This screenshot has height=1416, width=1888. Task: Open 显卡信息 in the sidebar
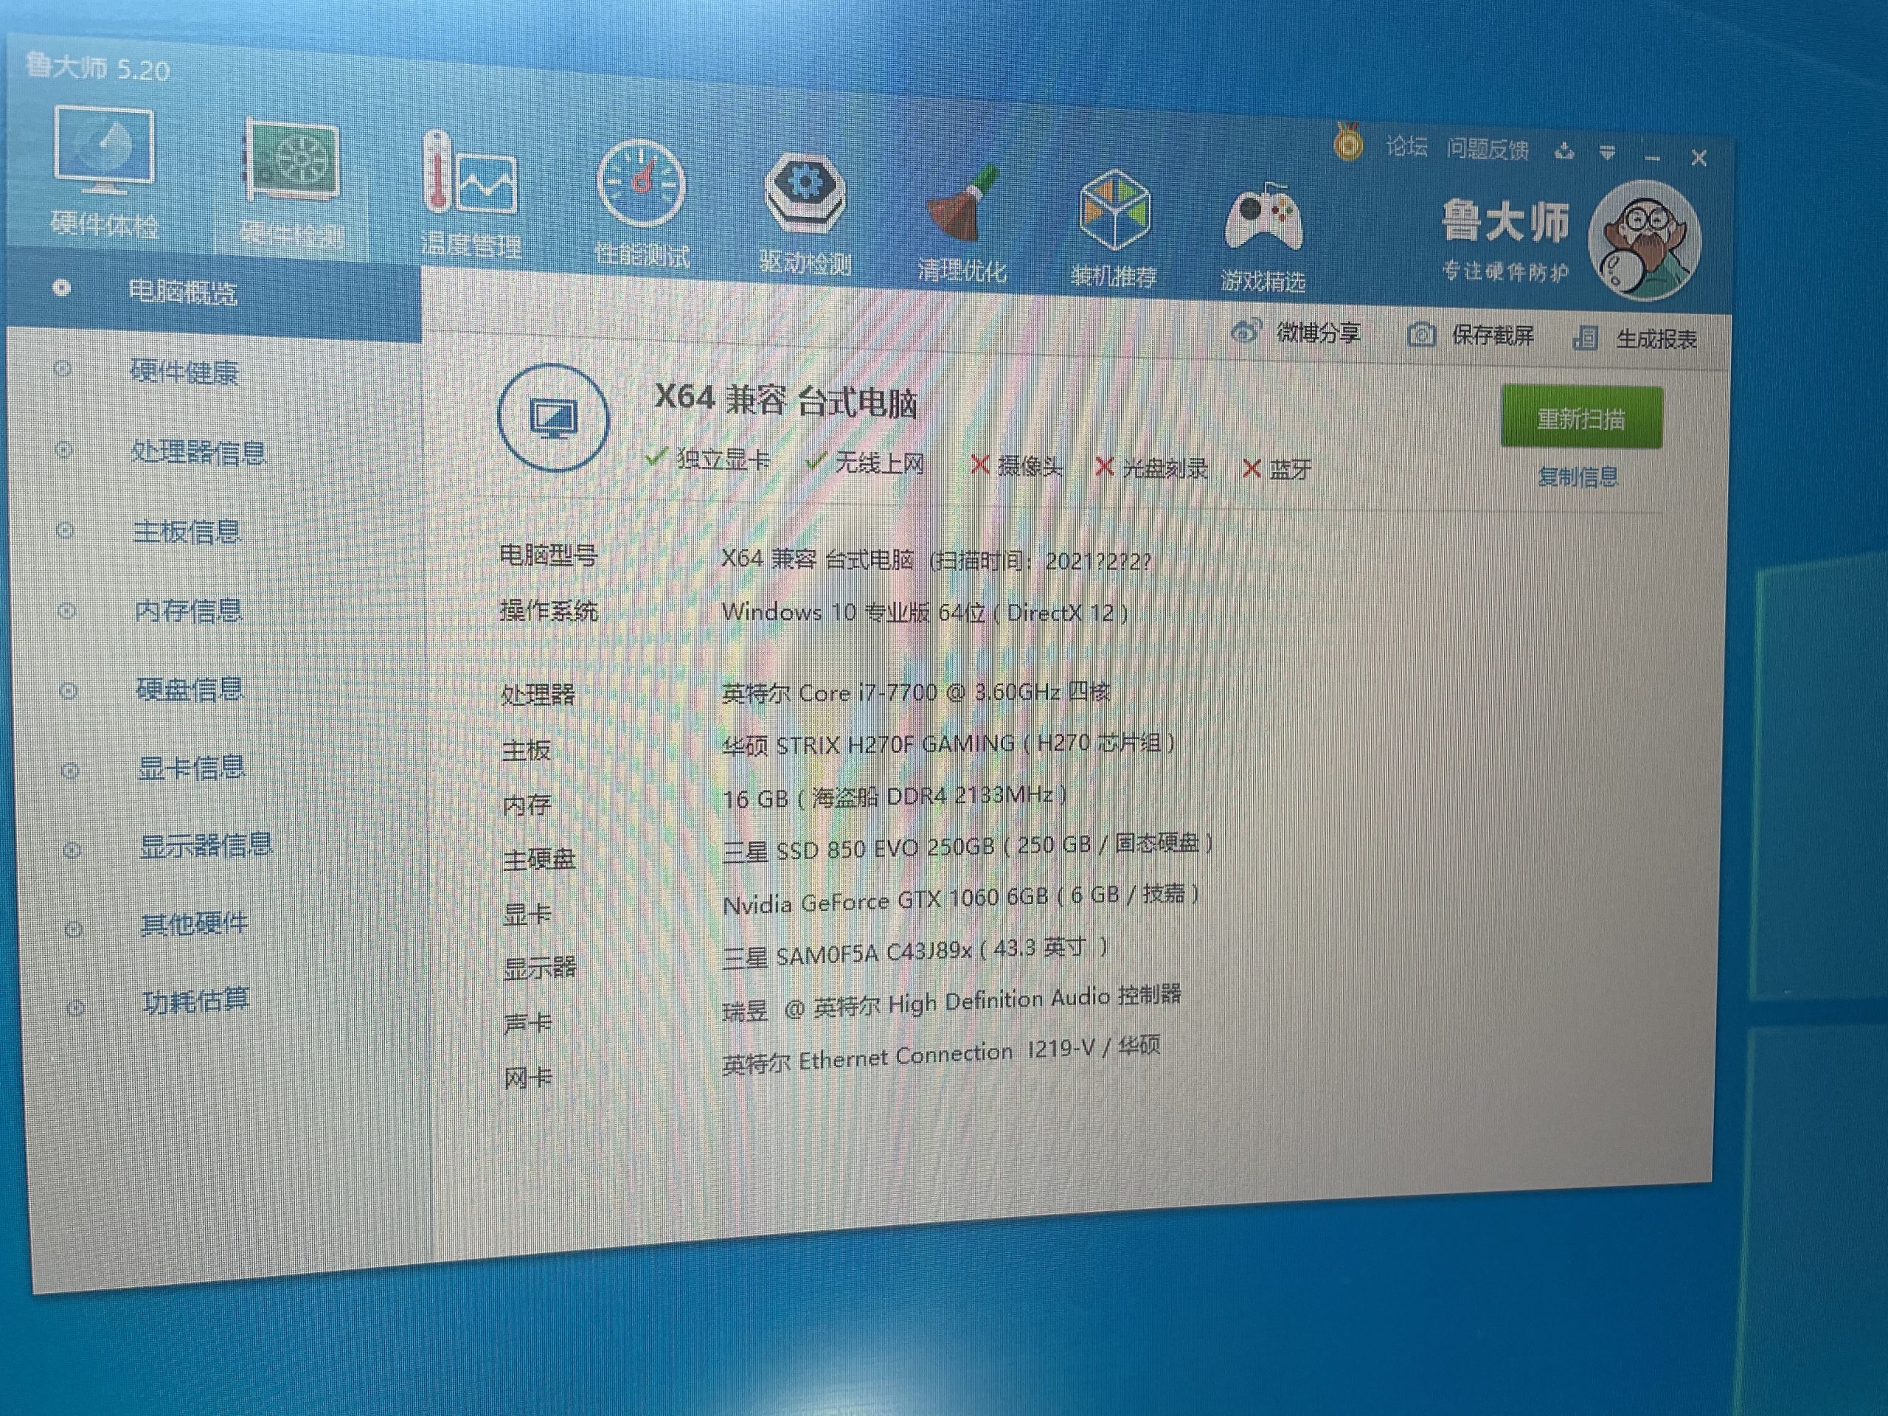[x=191, y=768]
